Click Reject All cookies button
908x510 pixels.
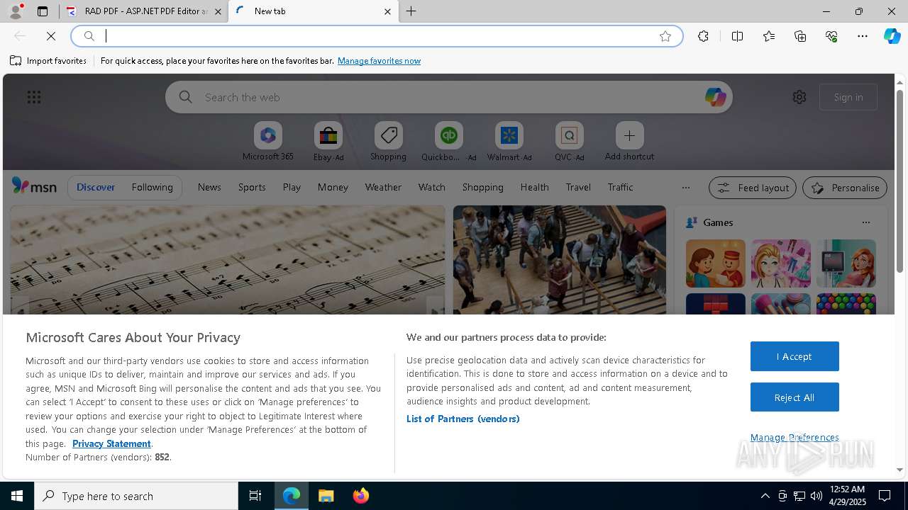tap(794, 397)
